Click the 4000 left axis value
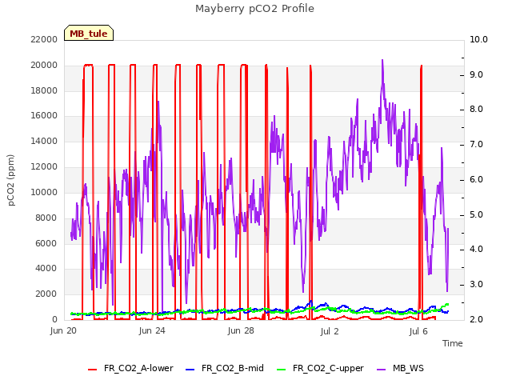The height and width of the screenshot is (384, 512). 46,268
